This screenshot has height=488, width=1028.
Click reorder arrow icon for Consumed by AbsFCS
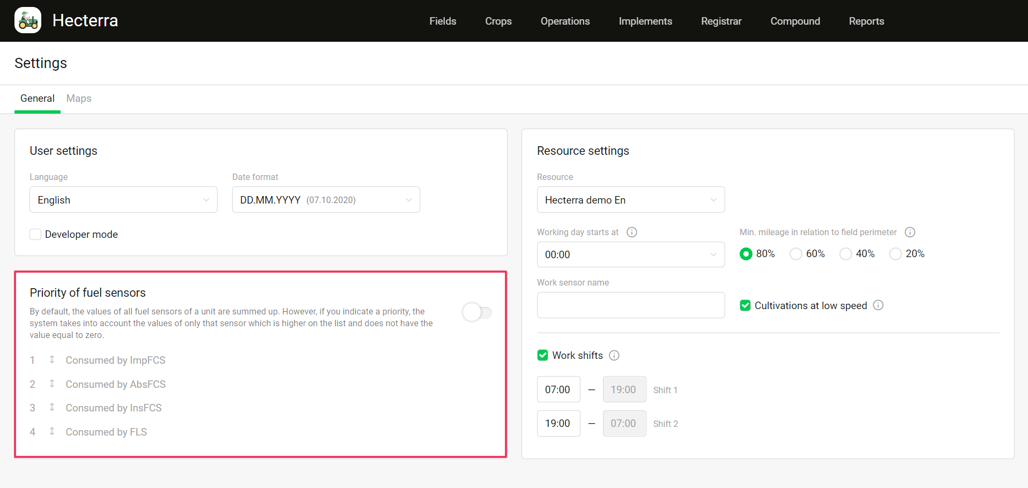(52, 384)
